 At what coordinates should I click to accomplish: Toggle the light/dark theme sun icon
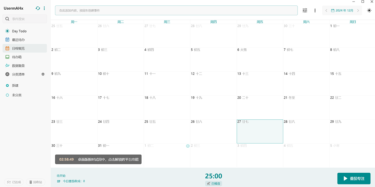[369, 11]
